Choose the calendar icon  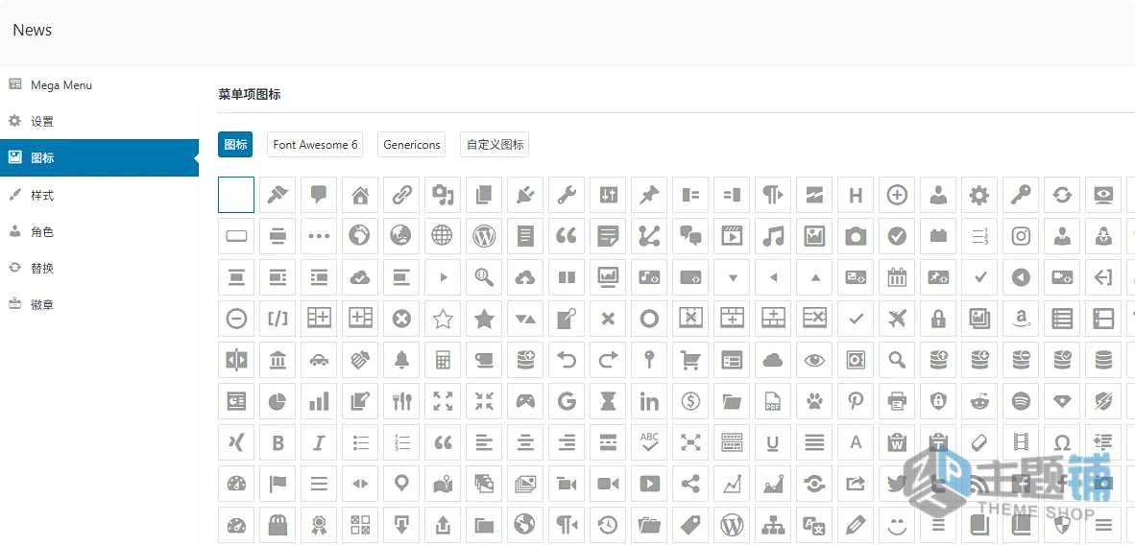click(x=897, y=277)
